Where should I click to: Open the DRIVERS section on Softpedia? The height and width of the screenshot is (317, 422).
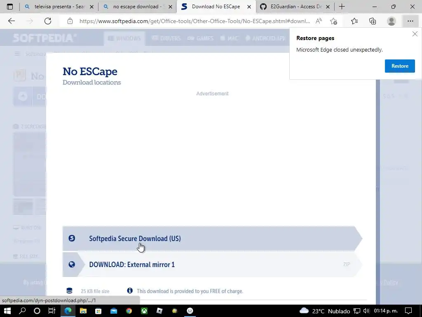coord(166,38)
